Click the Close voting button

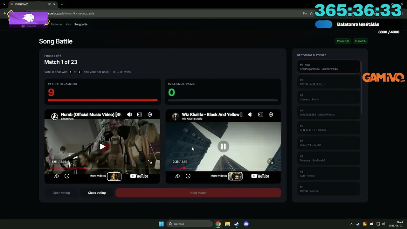97,193
